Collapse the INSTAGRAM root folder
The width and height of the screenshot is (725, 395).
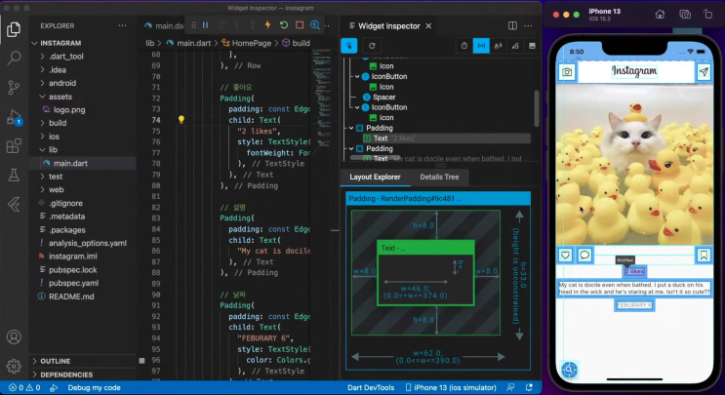tap(60, 43)
